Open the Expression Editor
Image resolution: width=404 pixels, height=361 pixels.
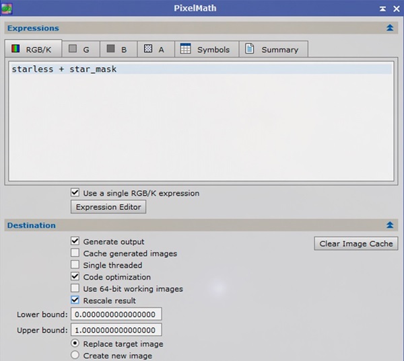point(108,207)
